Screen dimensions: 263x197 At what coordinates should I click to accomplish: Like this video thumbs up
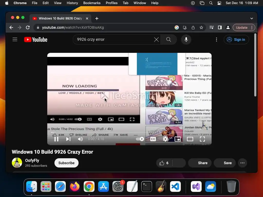click(x=164, y=163)
